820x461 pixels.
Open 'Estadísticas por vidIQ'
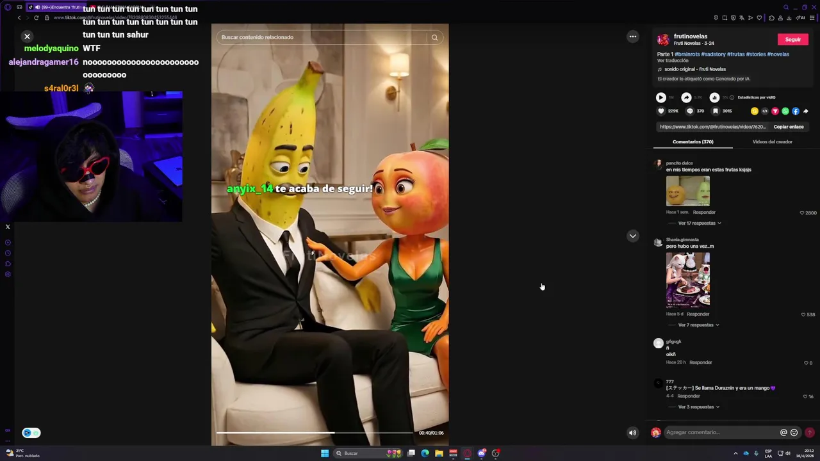pos(757,97)
